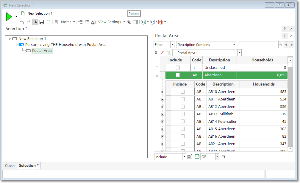This screenshot has height=183, width=300.
Task: Expand the AB10 Aberdeen row
Action: 162,92
